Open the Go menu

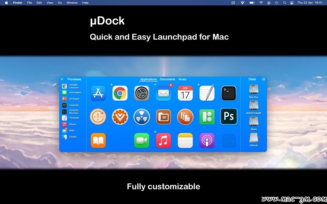(60, 3)
